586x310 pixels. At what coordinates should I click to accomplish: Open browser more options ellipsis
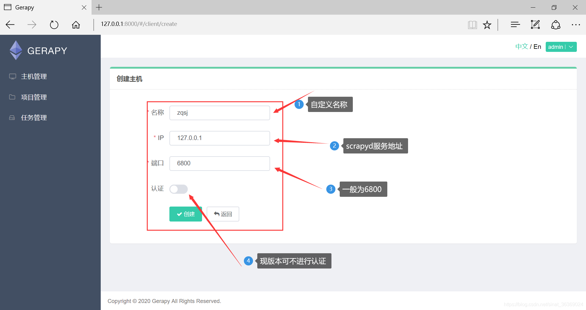576,25
